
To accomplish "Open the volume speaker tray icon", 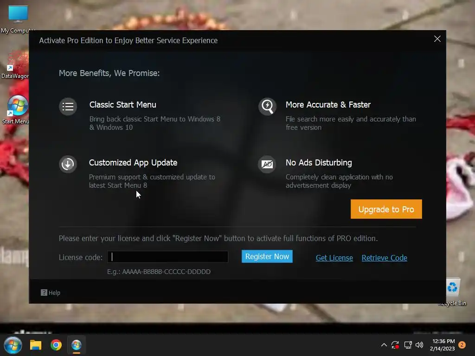I will [419, 345].
